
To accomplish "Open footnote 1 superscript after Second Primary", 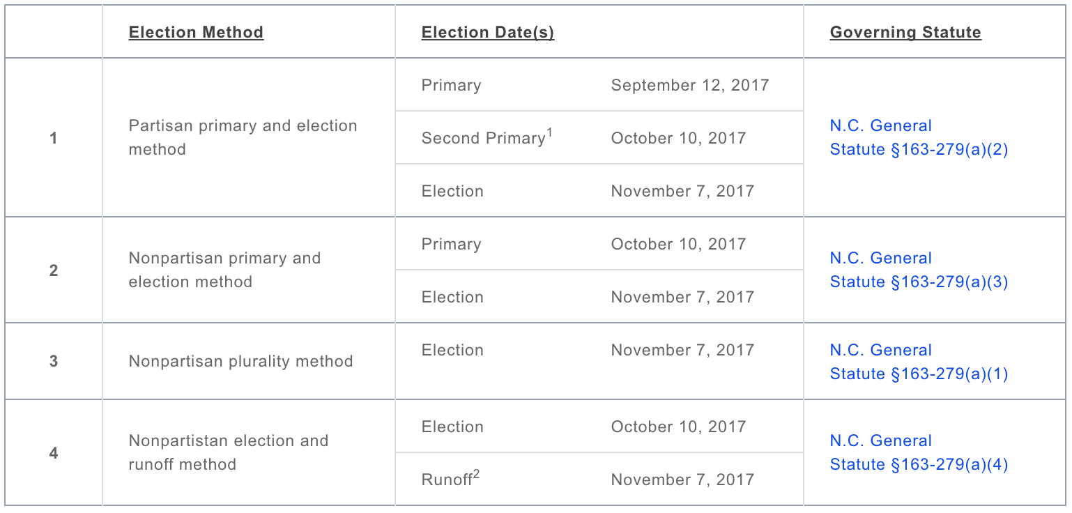I will coord(549,132).
